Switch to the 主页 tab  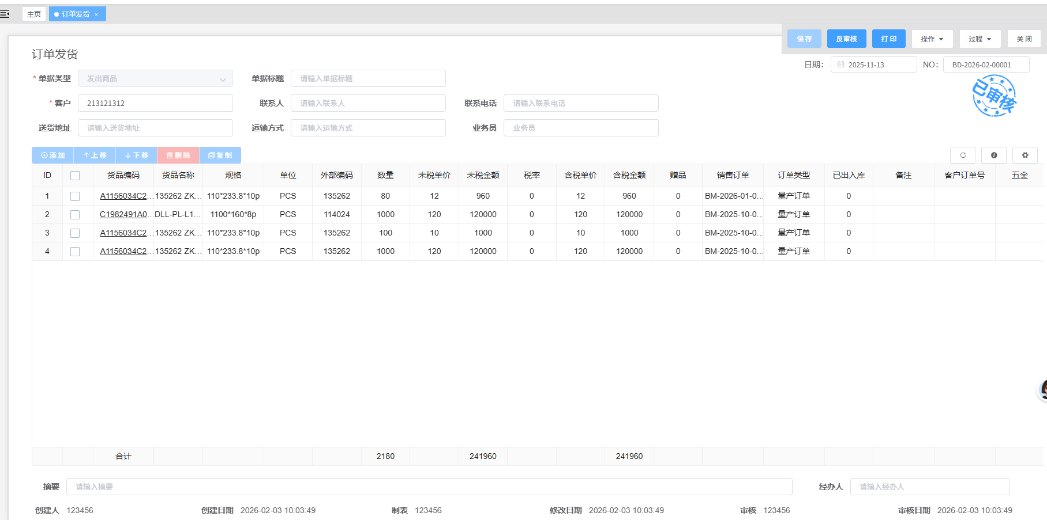pos(34,14)
